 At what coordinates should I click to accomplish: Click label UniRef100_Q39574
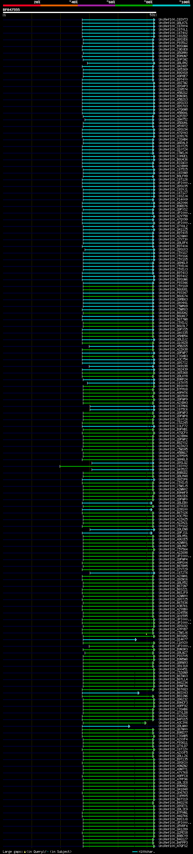pos(173,89)
